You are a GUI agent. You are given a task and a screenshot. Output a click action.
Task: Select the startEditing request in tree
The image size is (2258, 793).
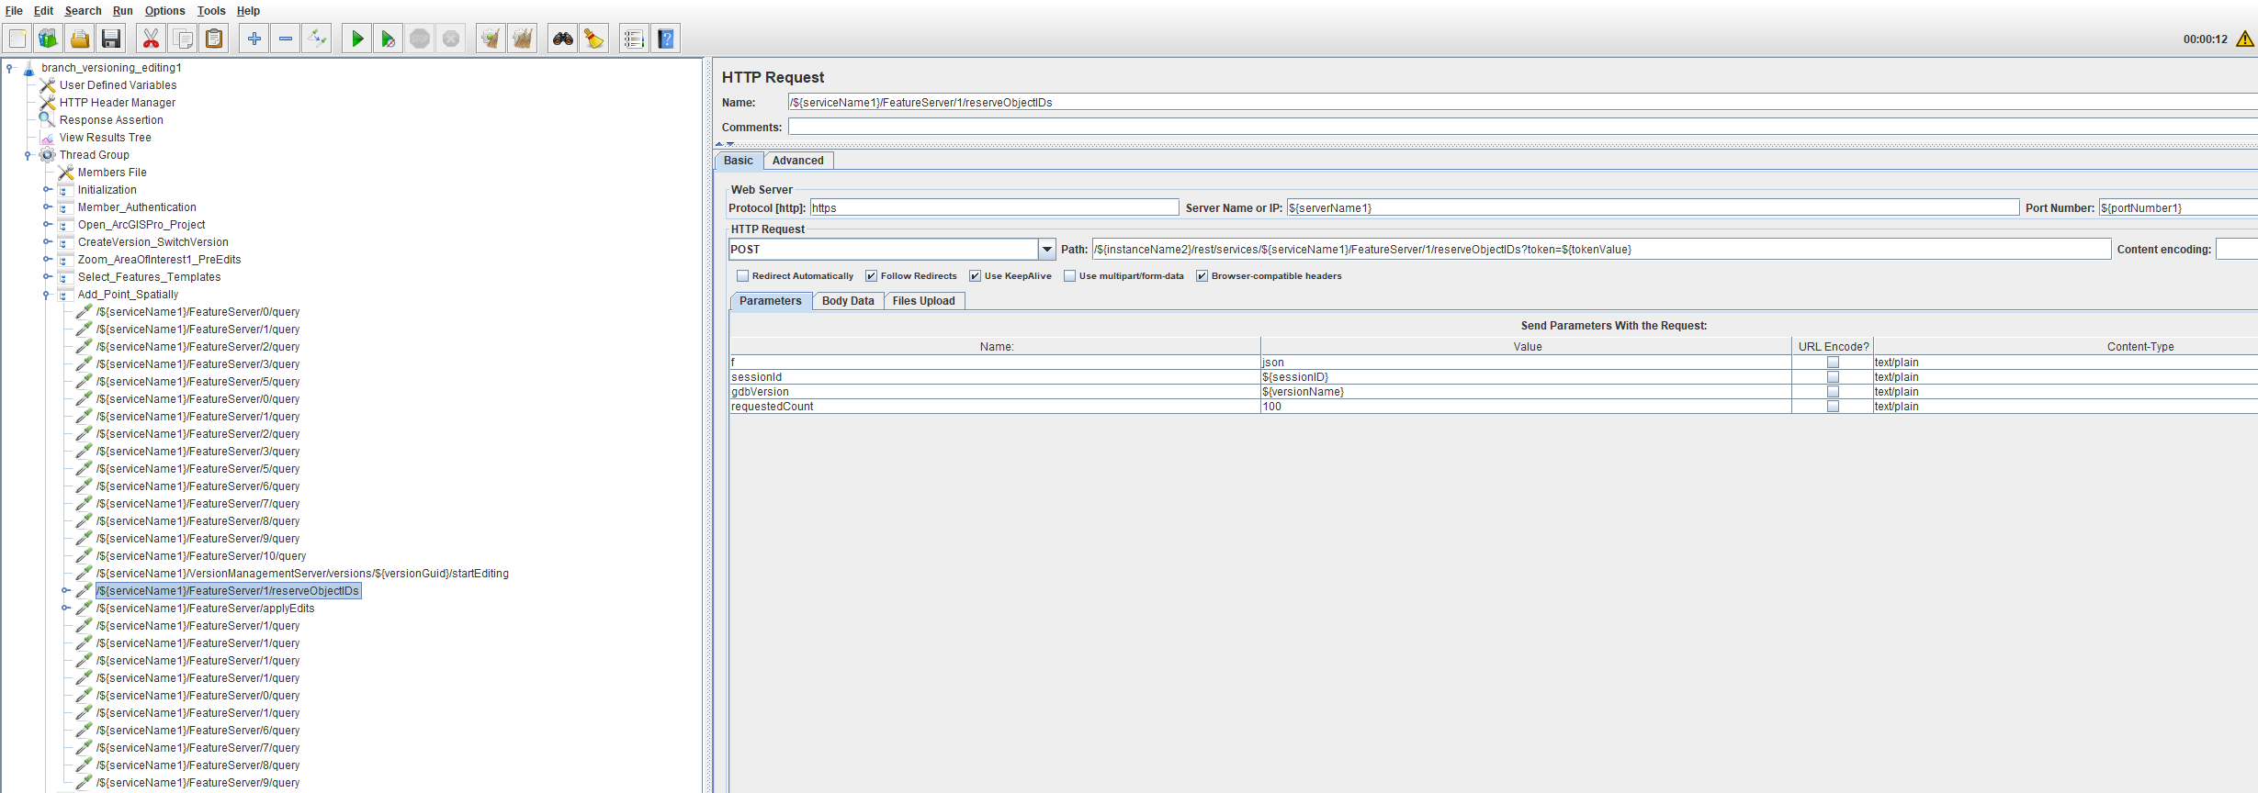tap(302, 574)
